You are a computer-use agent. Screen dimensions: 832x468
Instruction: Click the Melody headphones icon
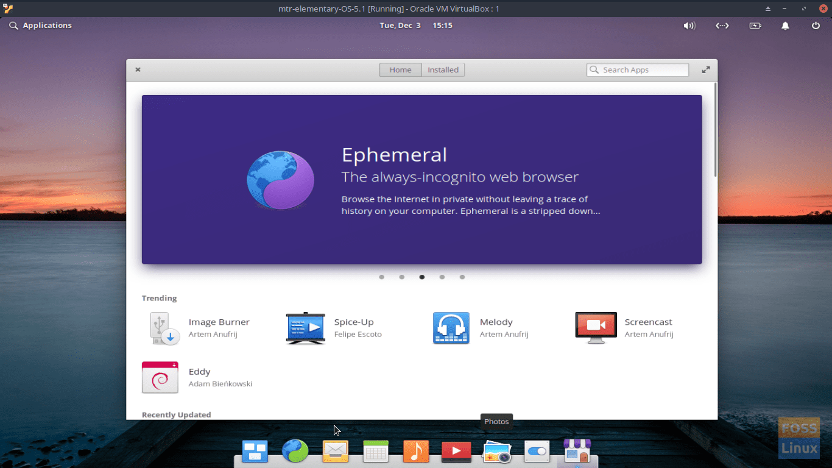click(x=451, y=328)
